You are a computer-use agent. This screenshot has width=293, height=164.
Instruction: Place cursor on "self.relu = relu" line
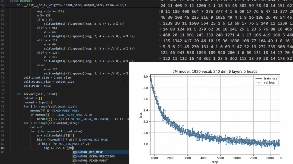pyautogui.click(x=37, y=86)
